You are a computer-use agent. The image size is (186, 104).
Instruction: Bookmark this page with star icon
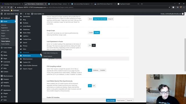[169, 7]
